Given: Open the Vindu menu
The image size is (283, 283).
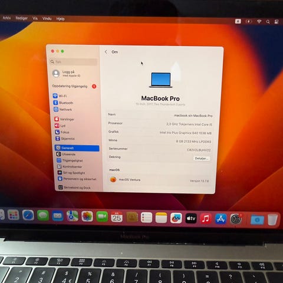Looking at the screenshot, I should (x=47, y=19).
